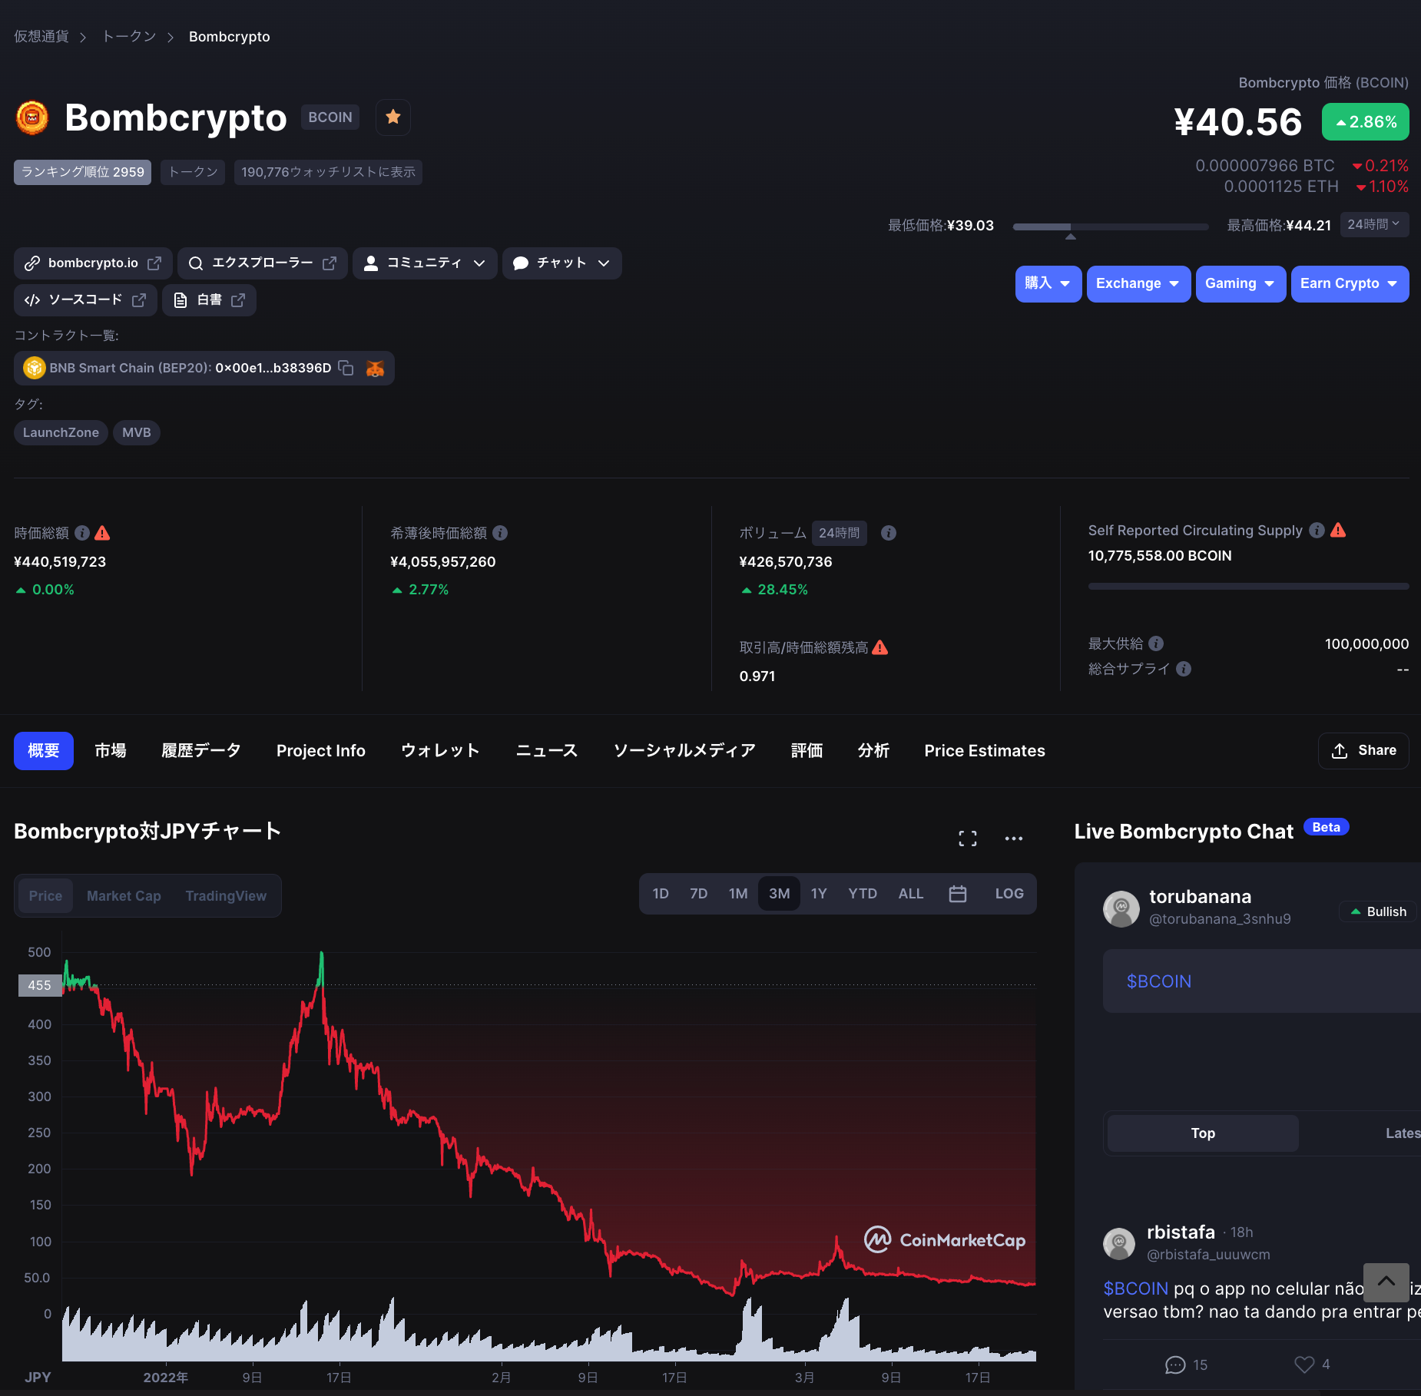Image resolution: width=1421 pixels, height=1396 pixels.
Task: Click the ランキング順位 2959 badge
Action: point(83,173)
